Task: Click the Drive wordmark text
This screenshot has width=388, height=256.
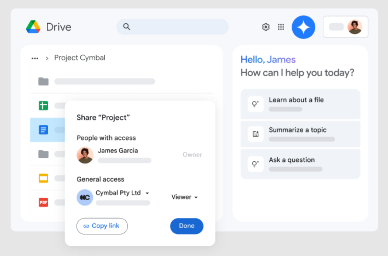Action: tap(59, 27)
